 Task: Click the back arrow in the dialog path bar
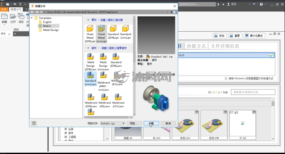pyautogui.click(x=32, y=12)
